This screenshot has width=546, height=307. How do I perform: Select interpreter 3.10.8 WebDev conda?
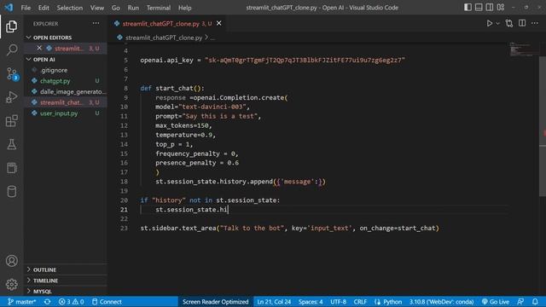(x=441, y=302)
